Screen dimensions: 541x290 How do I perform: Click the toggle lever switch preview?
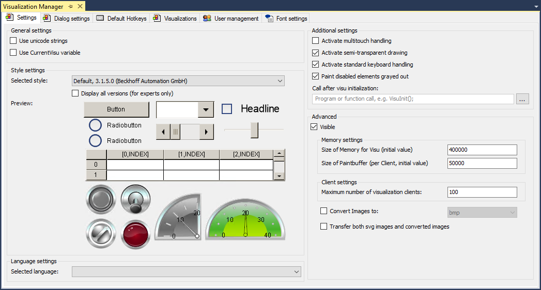(x=135, y=199)
